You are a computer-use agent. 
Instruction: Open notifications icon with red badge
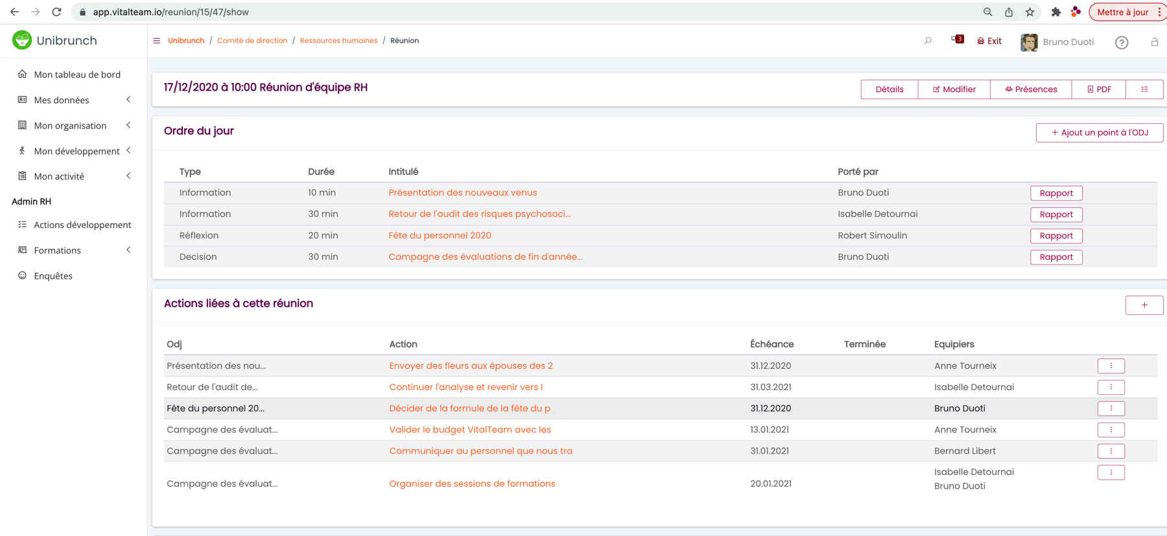tap(957, 40)
